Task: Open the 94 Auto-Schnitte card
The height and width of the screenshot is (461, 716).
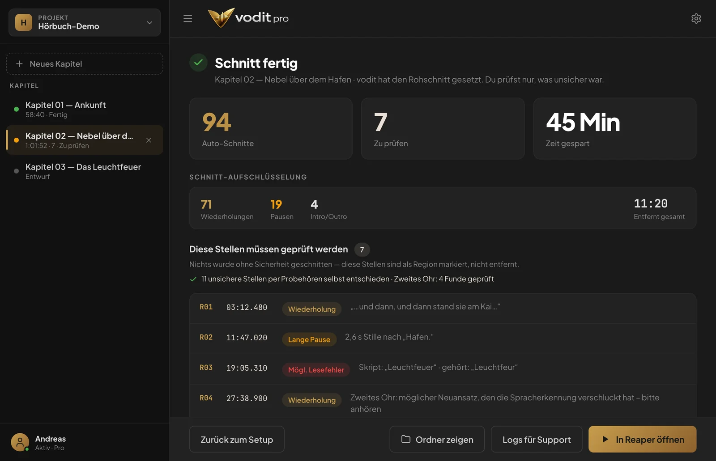Action: (x=271, y=128)
